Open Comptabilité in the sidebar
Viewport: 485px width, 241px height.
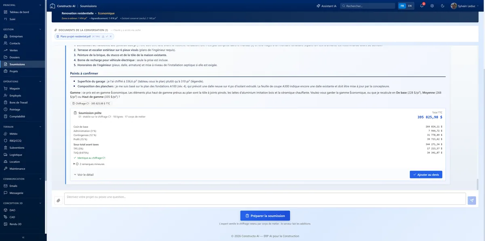coord(23,116)
